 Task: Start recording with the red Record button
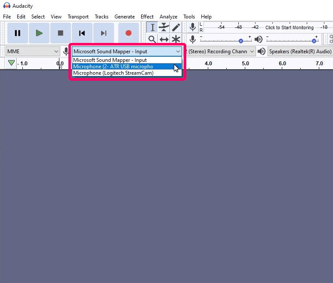(129, 33)
